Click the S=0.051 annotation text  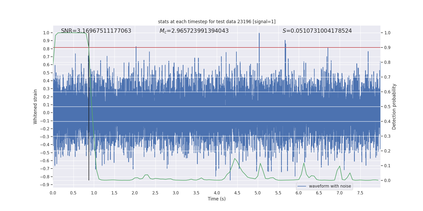pyautogui.click(x=317, y=31)
